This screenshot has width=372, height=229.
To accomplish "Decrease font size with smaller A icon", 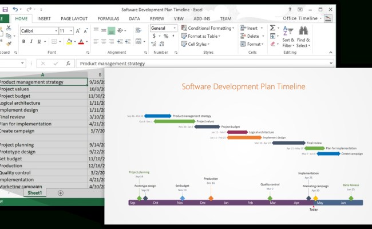I will pos(86,31).
